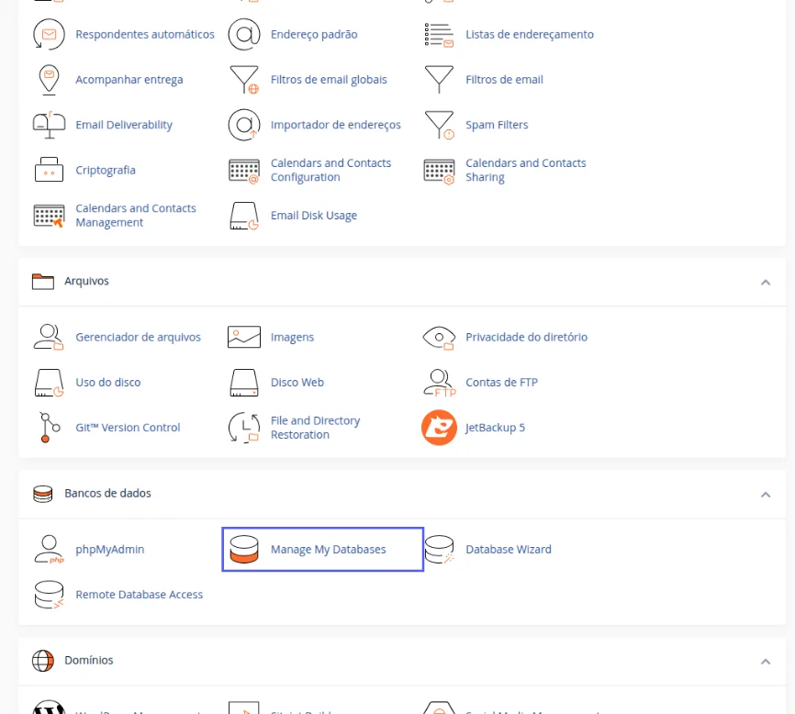Open Email Deliverability link
The width and height of the screenshot is (795, 714).
(x=124, y=125)
